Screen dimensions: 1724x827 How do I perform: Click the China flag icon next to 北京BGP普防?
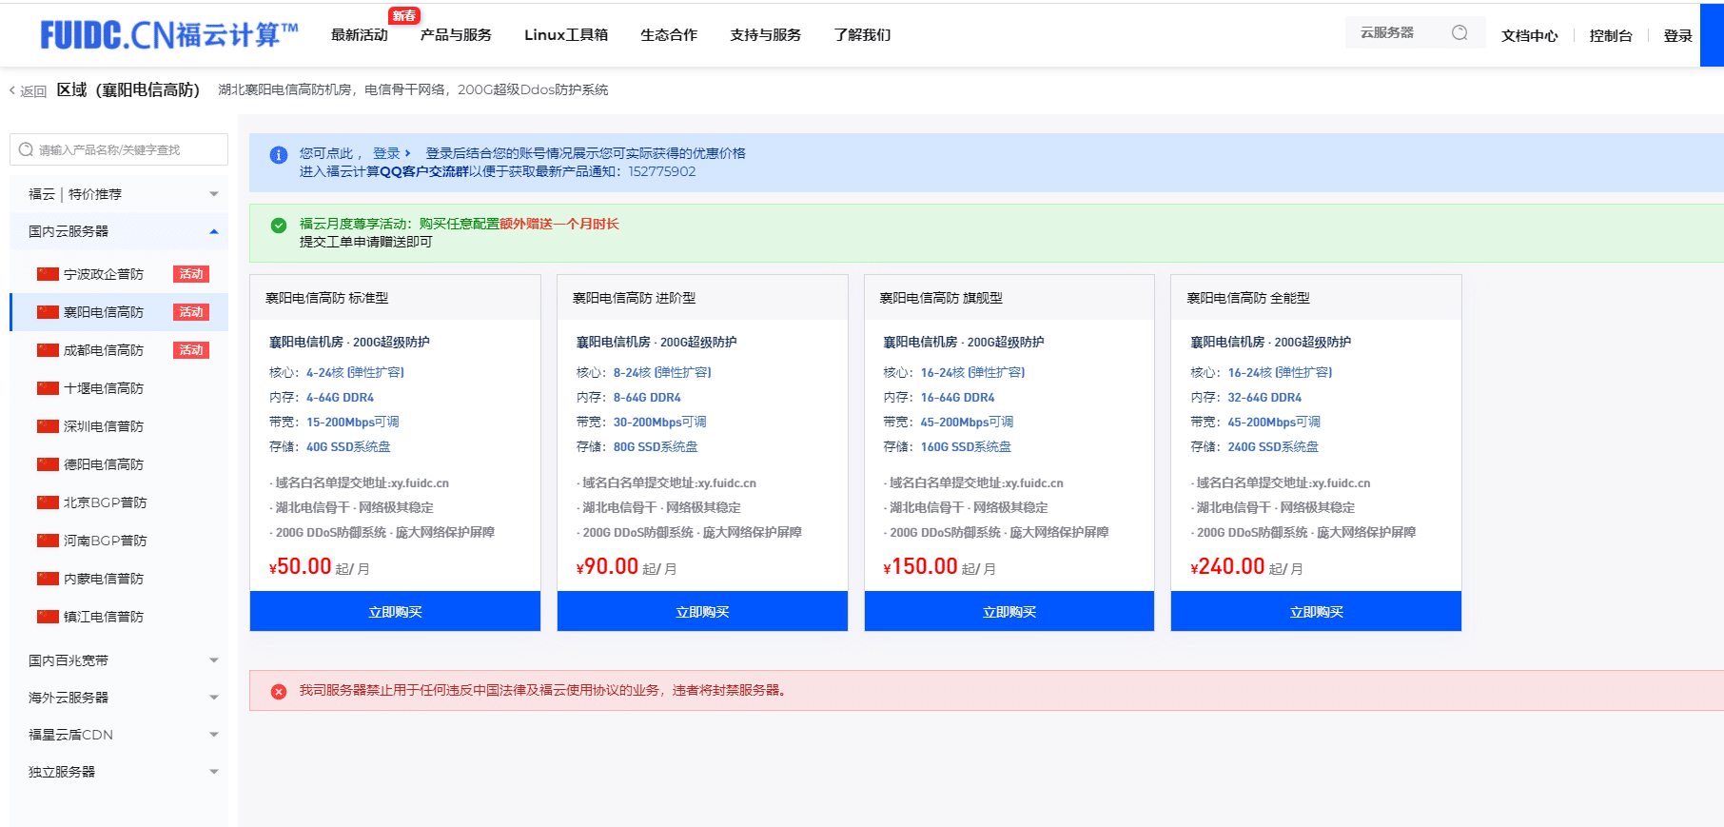(x=48, y=502)
